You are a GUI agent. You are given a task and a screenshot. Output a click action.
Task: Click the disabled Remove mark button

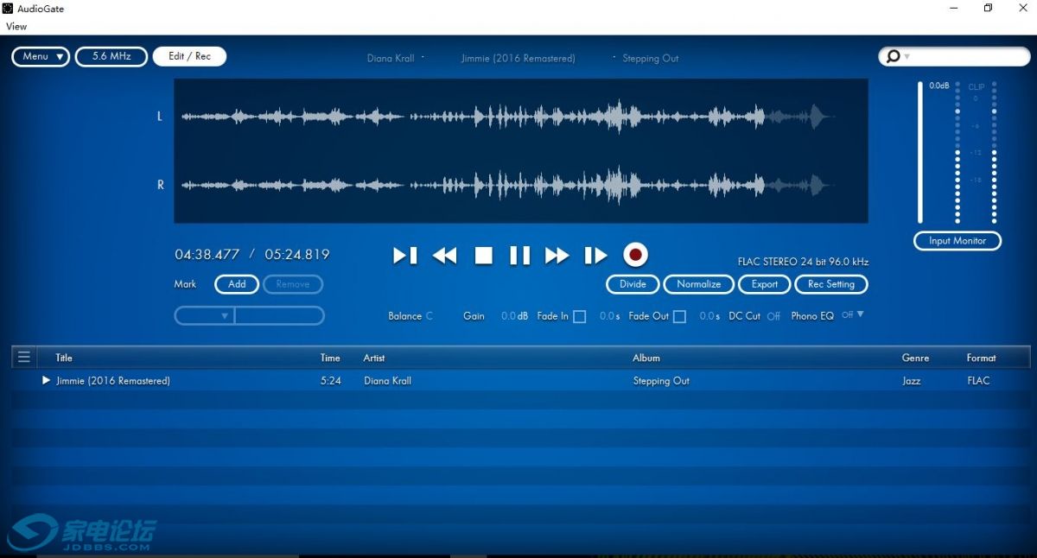(293, 284)
